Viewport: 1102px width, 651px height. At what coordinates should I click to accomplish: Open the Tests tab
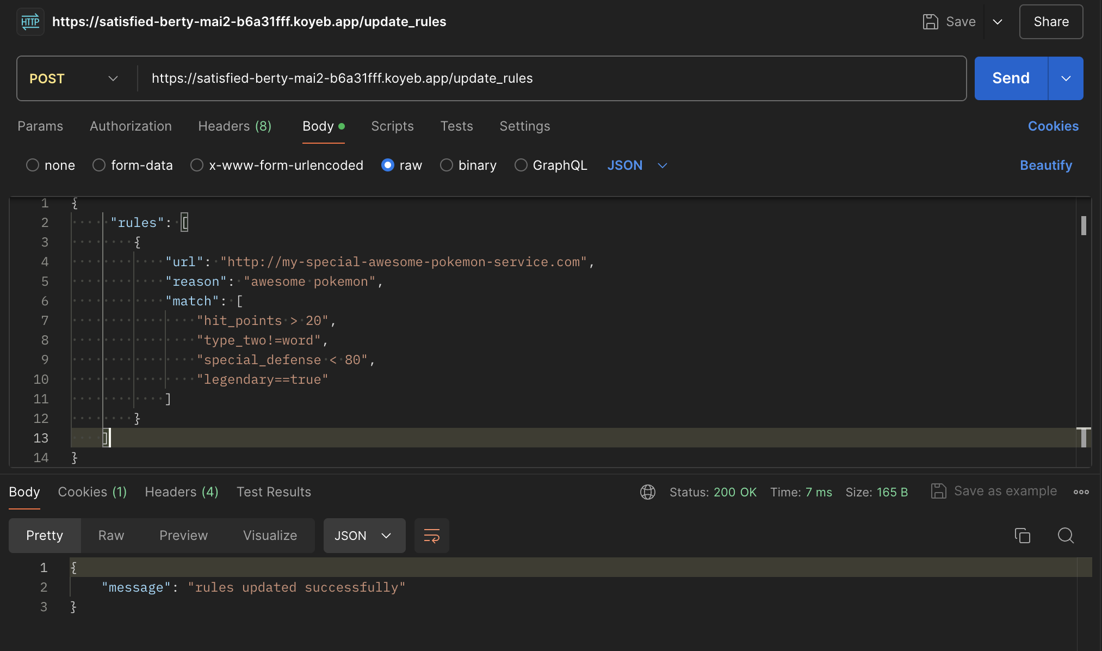click(456, 126)
